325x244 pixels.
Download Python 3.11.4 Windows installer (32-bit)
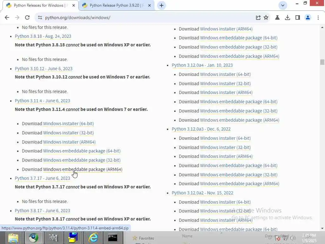coord(69,133)
